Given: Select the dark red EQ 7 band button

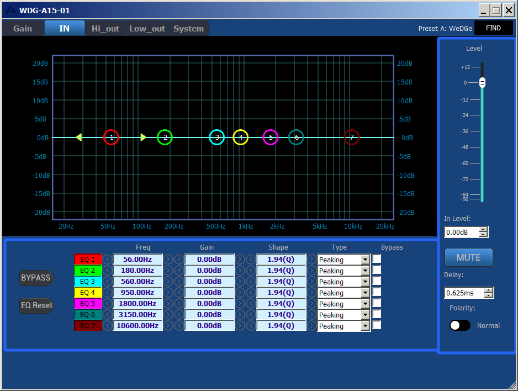Looking at the screenshot, I should [88, 326].
